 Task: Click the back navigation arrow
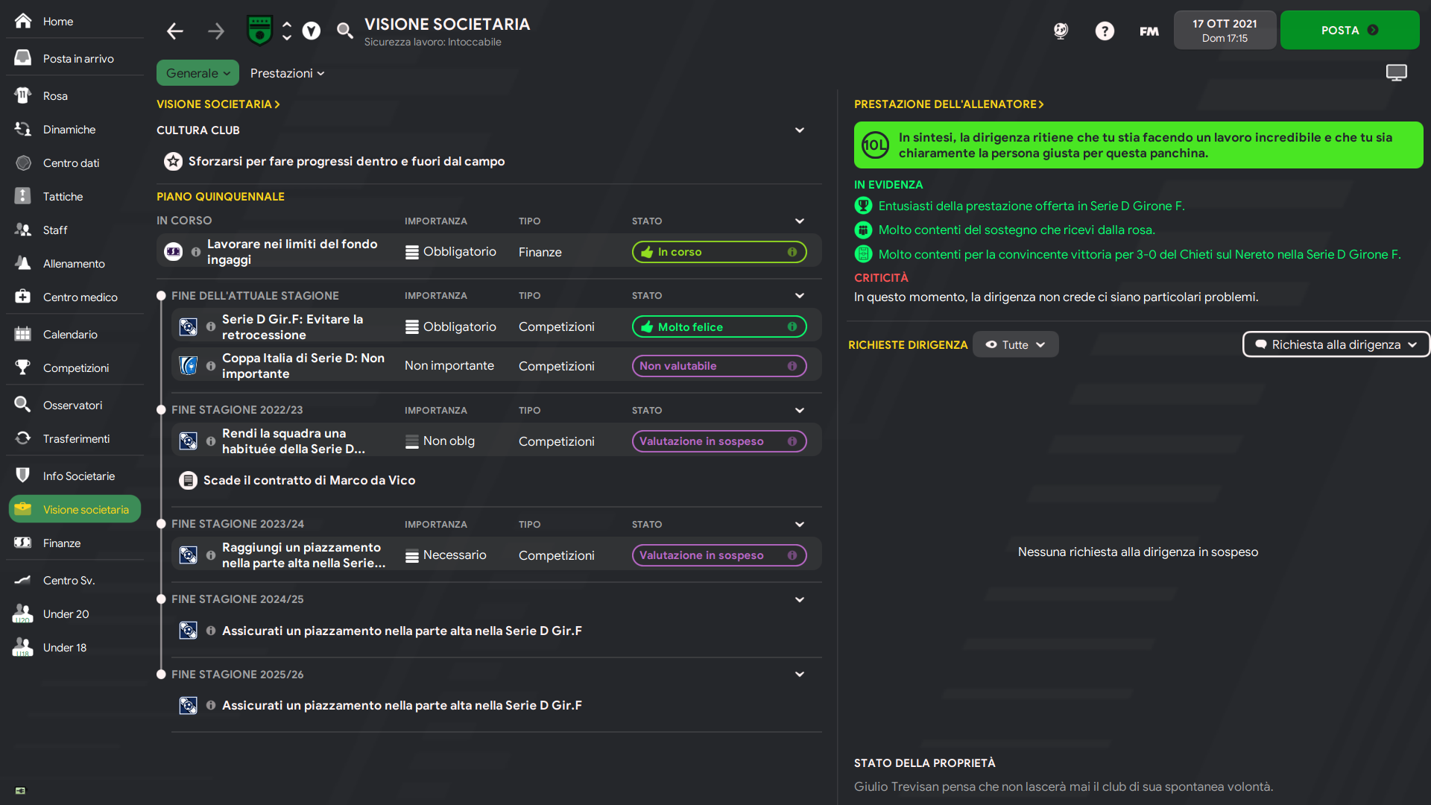[x=174, y=31]
